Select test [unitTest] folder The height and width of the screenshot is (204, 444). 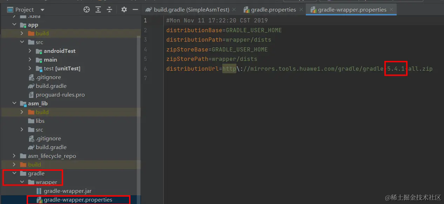tap(62, 69)
